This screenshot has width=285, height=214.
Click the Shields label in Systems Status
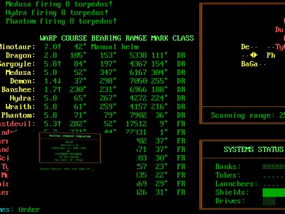point(232,192)
